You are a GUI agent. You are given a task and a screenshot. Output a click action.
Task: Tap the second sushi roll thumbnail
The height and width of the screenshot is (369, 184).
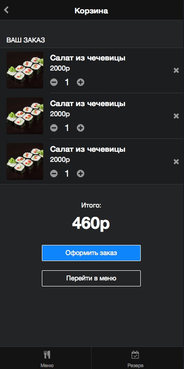click(25, 116)
